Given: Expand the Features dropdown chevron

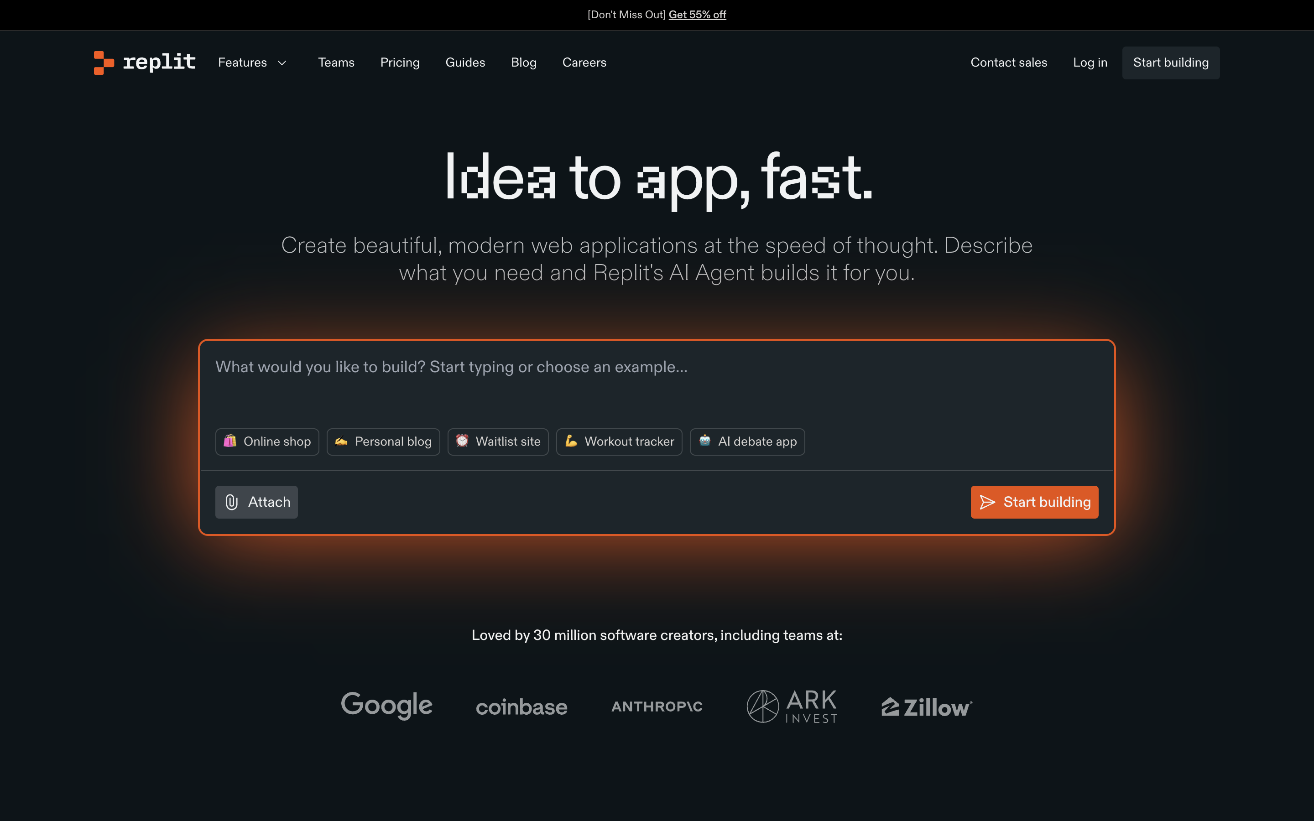Looking at the screenshot, I should click(x=282, y=63).
